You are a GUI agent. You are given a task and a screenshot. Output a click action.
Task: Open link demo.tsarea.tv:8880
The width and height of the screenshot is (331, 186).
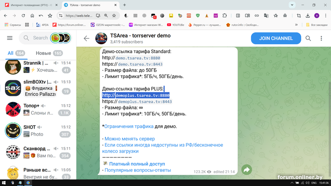tap(138, 58)
